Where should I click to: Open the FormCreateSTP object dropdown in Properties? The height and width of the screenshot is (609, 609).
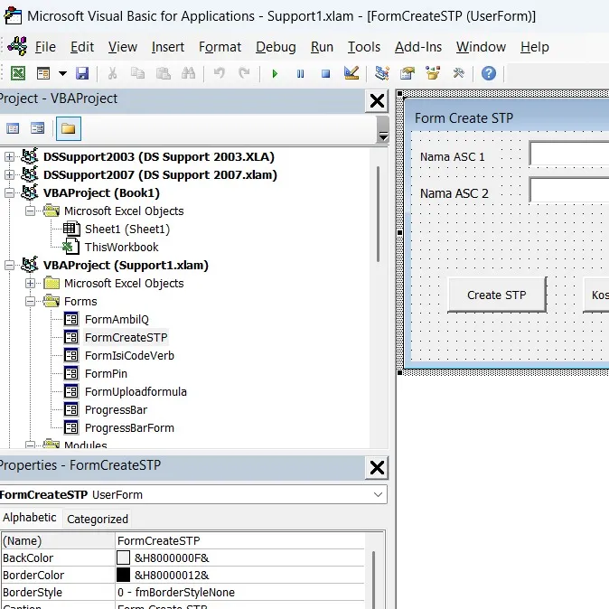point(377,495)
